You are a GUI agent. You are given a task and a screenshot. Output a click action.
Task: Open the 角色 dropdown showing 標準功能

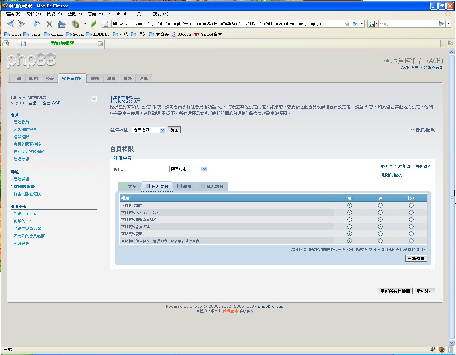tap(188, 169)
